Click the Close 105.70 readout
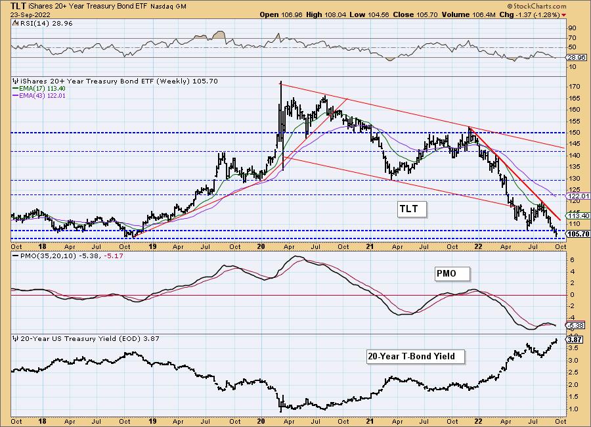Screen dimensions: 591x427 coord(416,14)
